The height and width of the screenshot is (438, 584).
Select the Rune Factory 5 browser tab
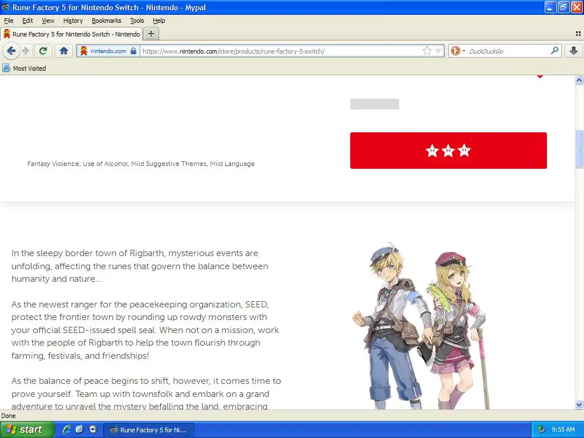(71, 34)
